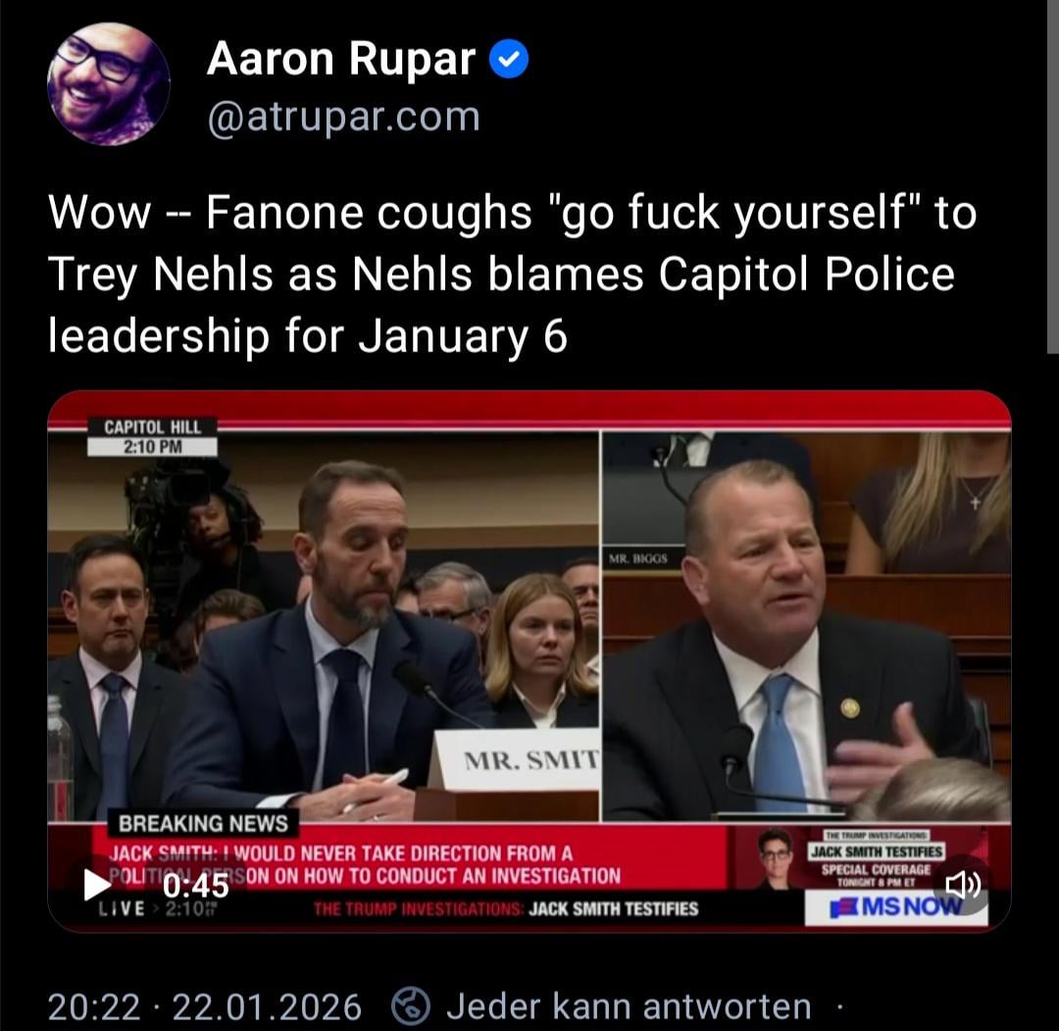Viewport: 1059px width, 1031px height.
Task: Play the embedded video
Action: coord(96,885)
